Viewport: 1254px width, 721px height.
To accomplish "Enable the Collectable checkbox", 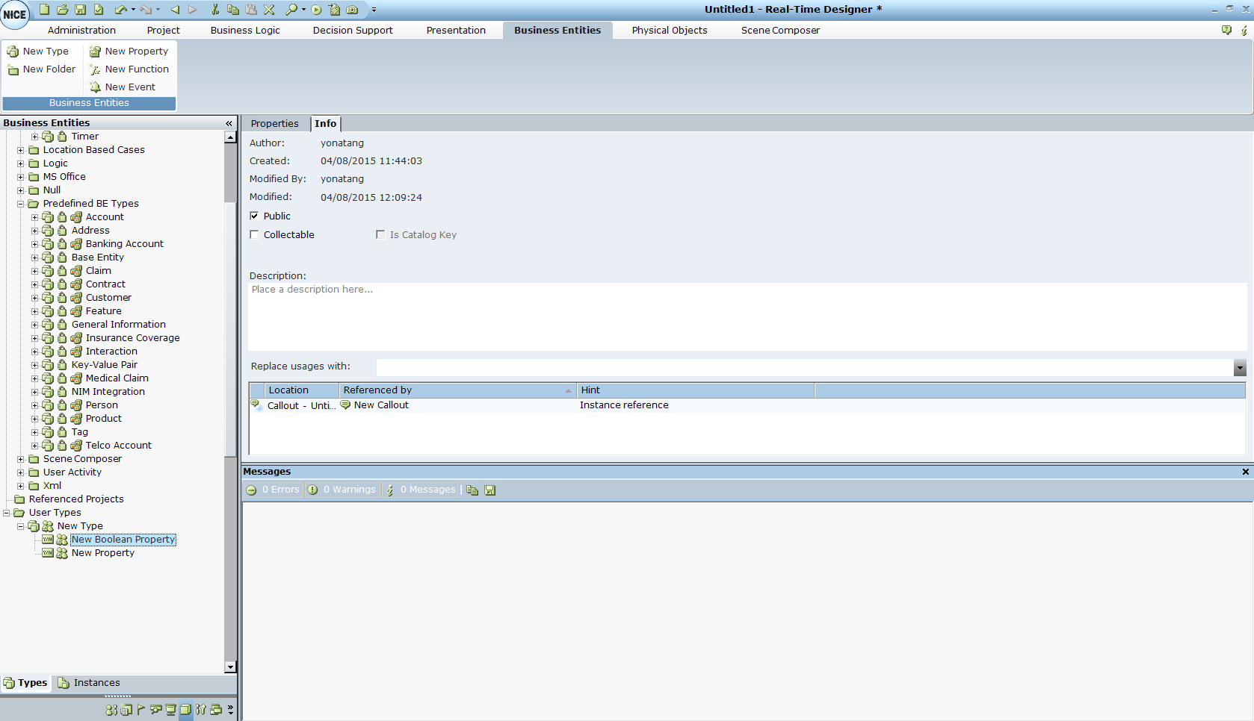I will pyautogui.click(x=255, y=234).
